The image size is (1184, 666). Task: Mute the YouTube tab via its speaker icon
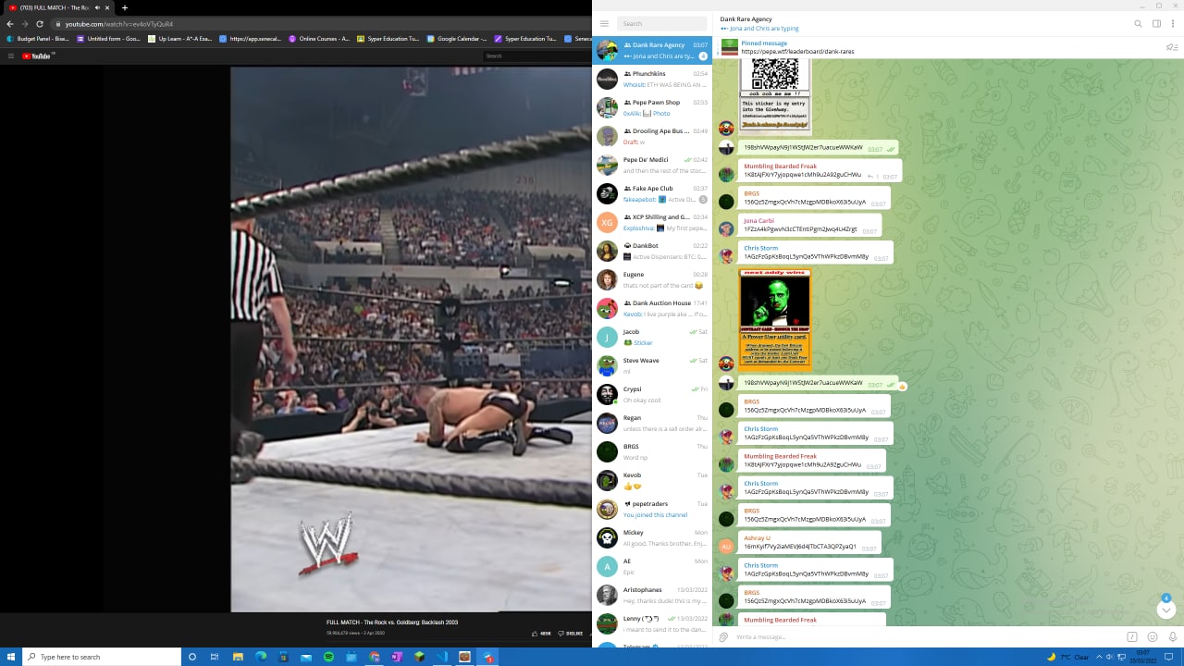pos(97,8)
